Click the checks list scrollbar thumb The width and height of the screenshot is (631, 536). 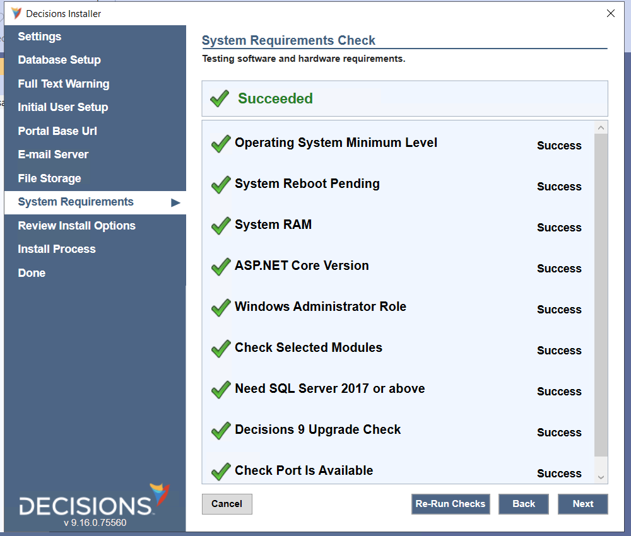coord(601,295)
